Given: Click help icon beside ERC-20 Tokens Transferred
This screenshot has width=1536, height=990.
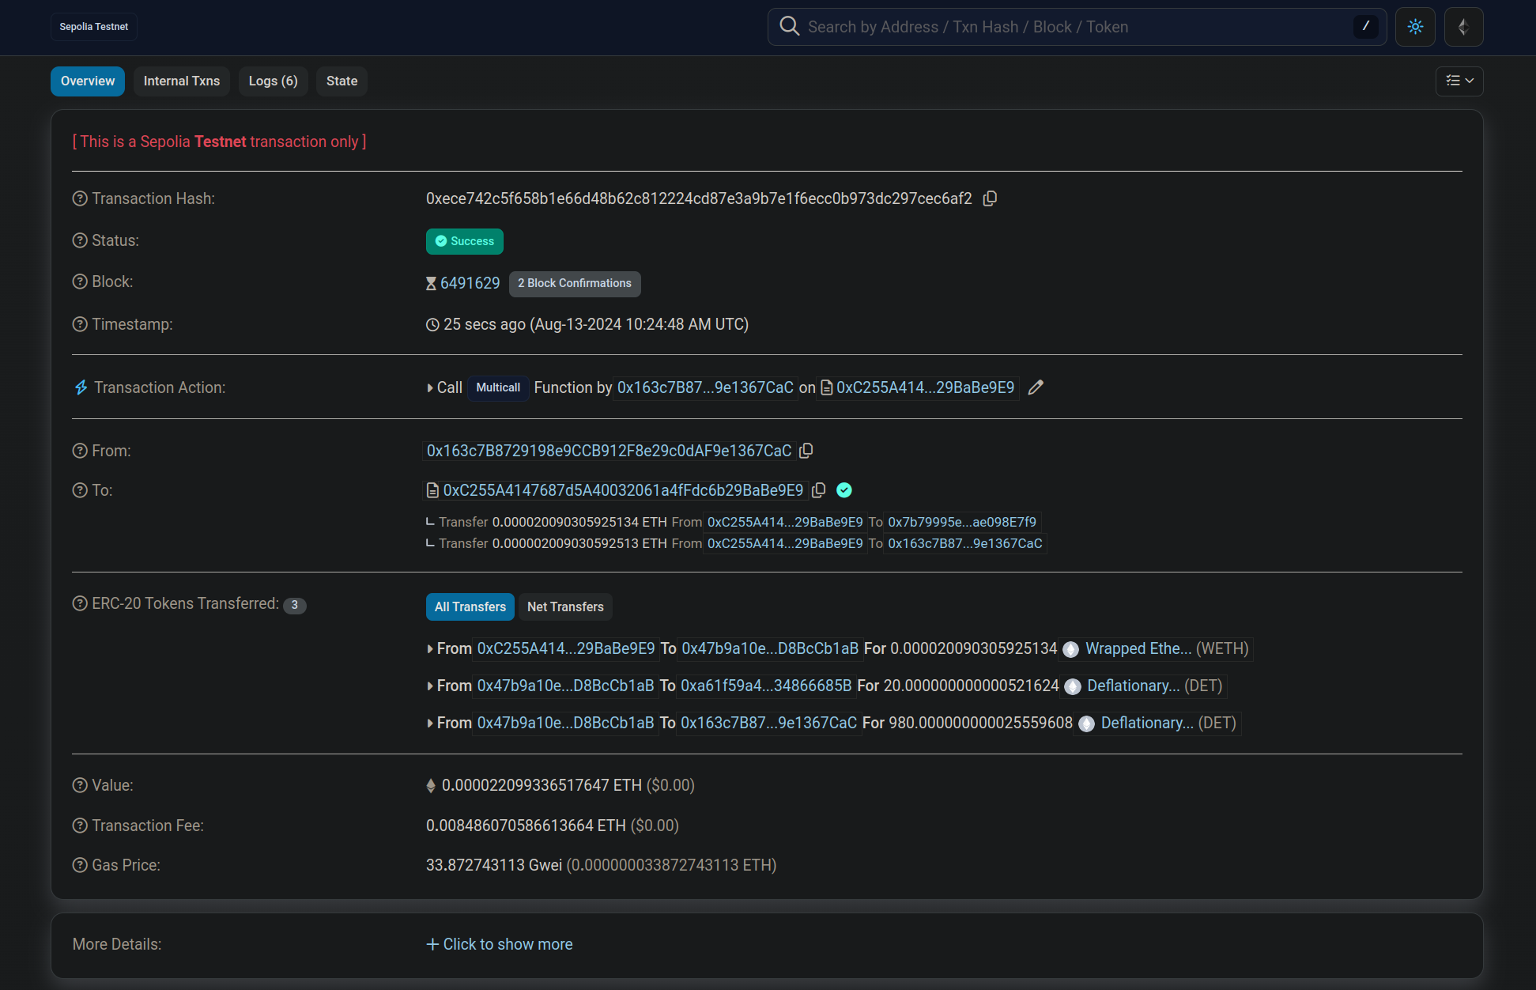Looking at the screenshot, I should click(80, 603).
